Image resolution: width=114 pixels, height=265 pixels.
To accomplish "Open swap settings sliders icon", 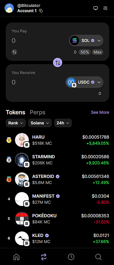I will click(x=105, y=8).
